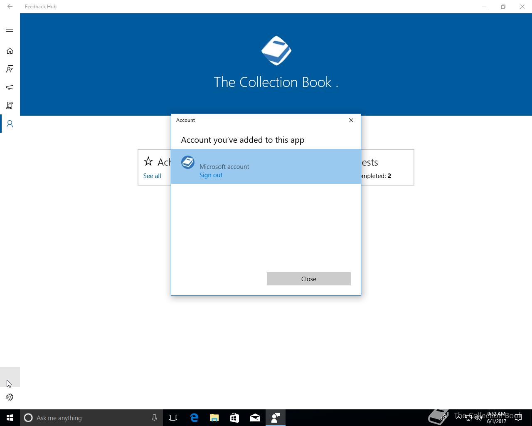Open File Explorer from taskbar

click(x=214, y=418)
